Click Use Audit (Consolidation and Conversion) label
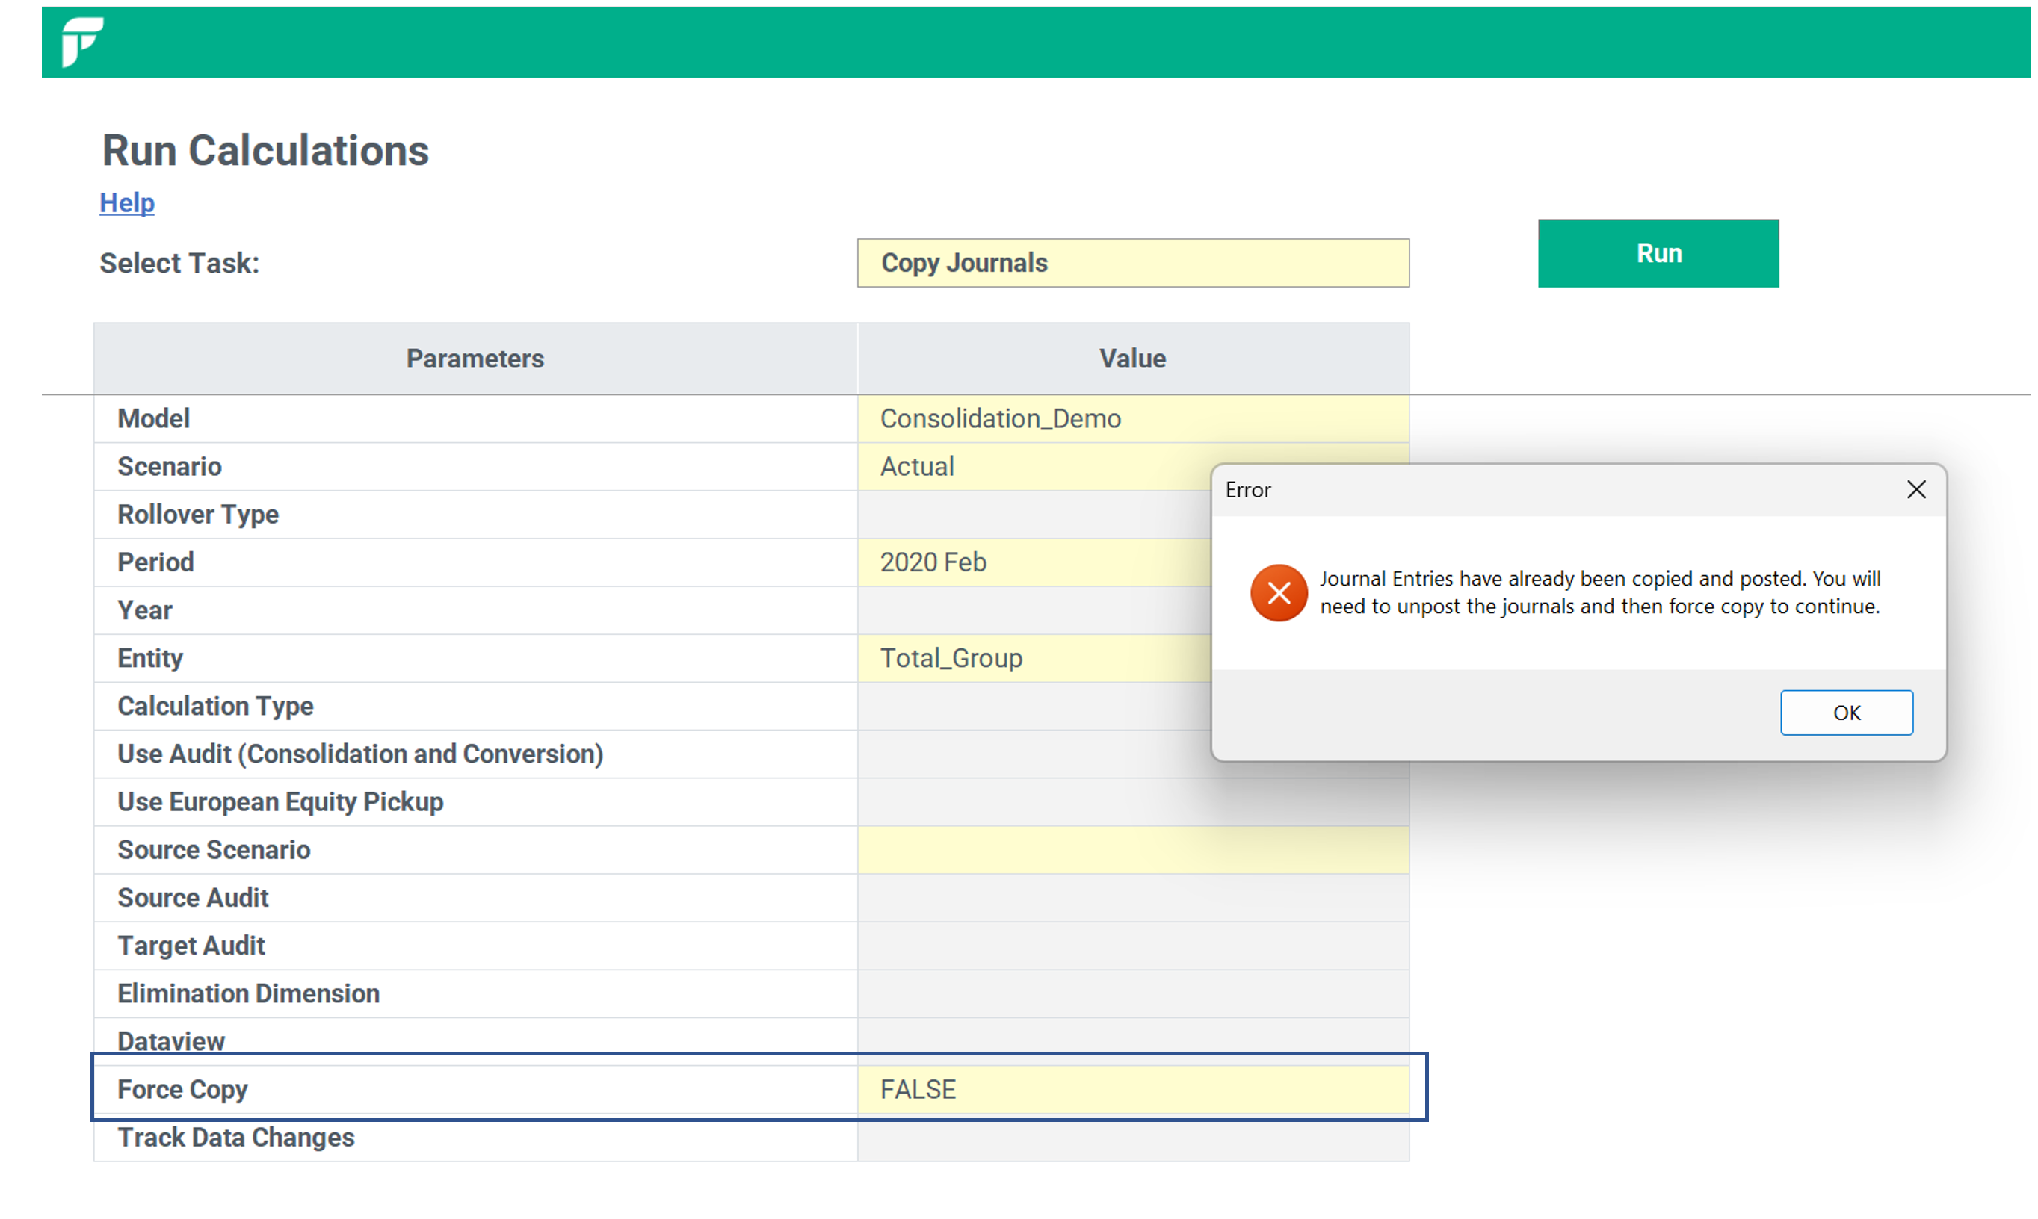2038x1219 pixels. [360, 754]
